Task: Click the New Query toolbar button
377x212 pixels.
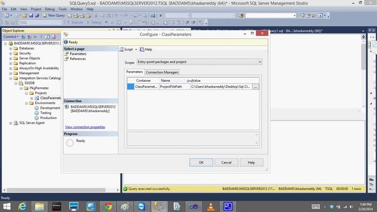Action: point(54,15)
